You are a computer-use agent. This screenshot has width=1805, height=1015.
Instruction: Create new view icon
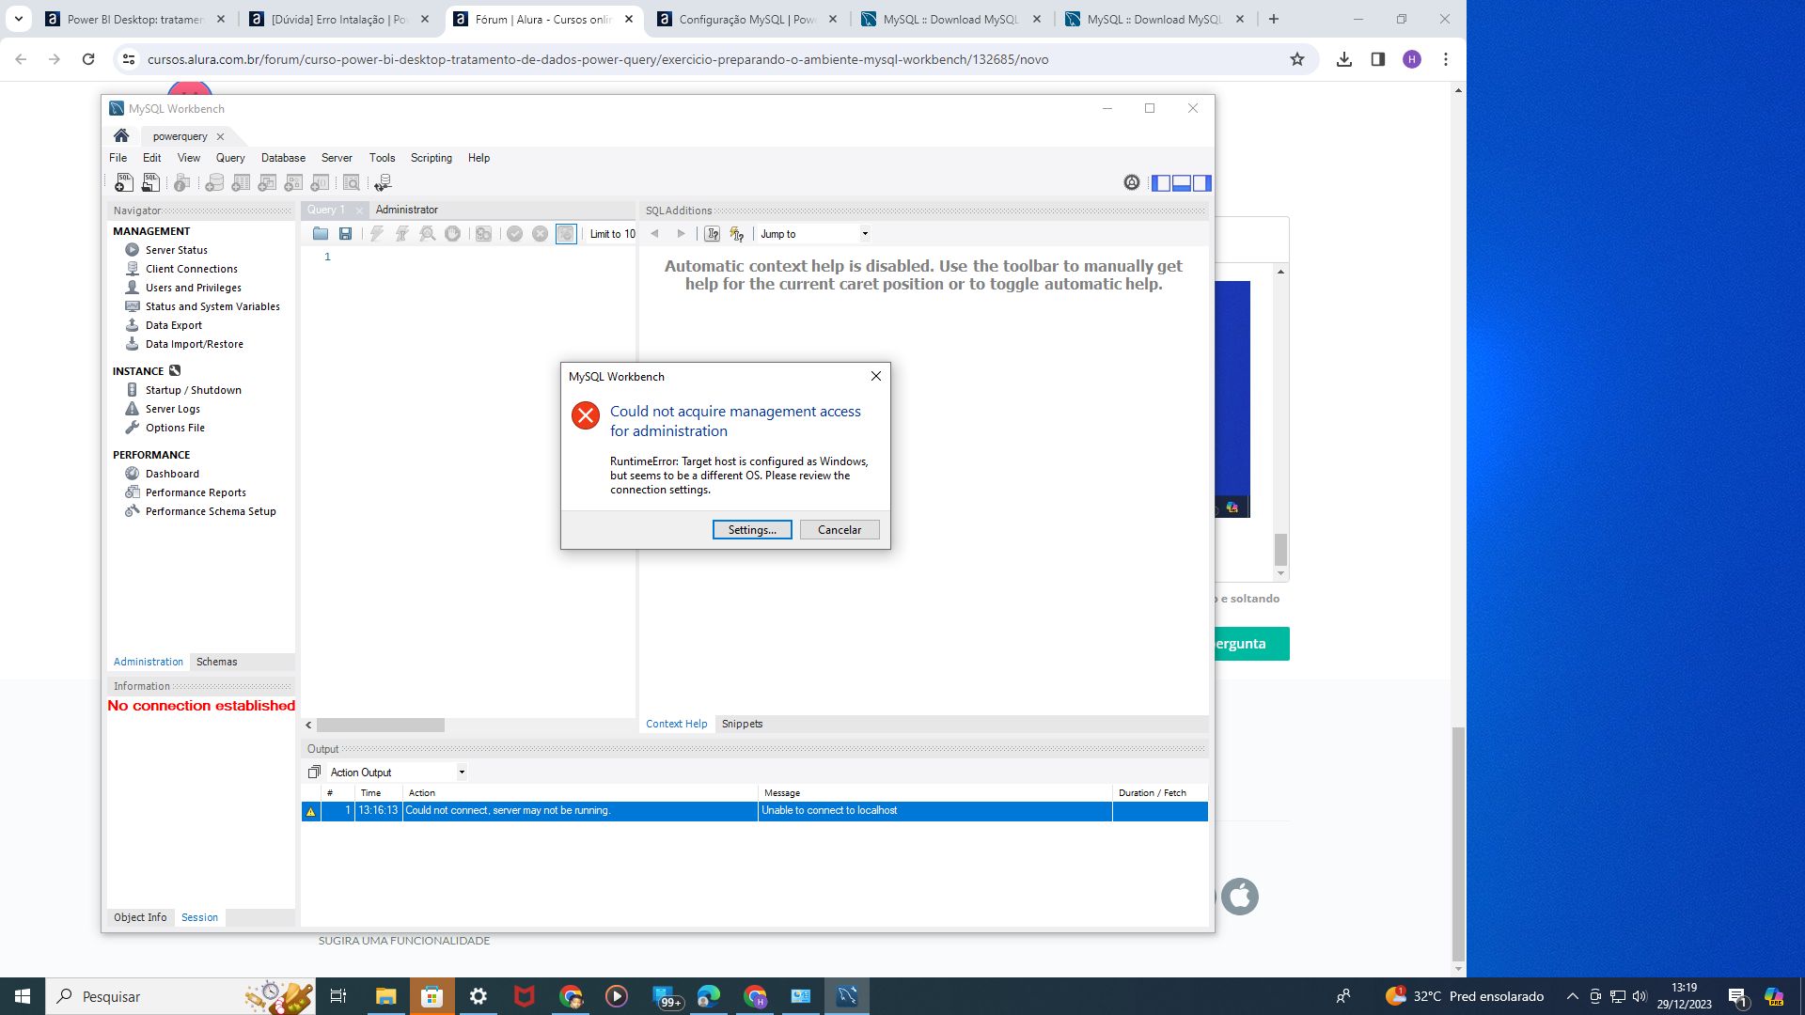click(267, 183)
